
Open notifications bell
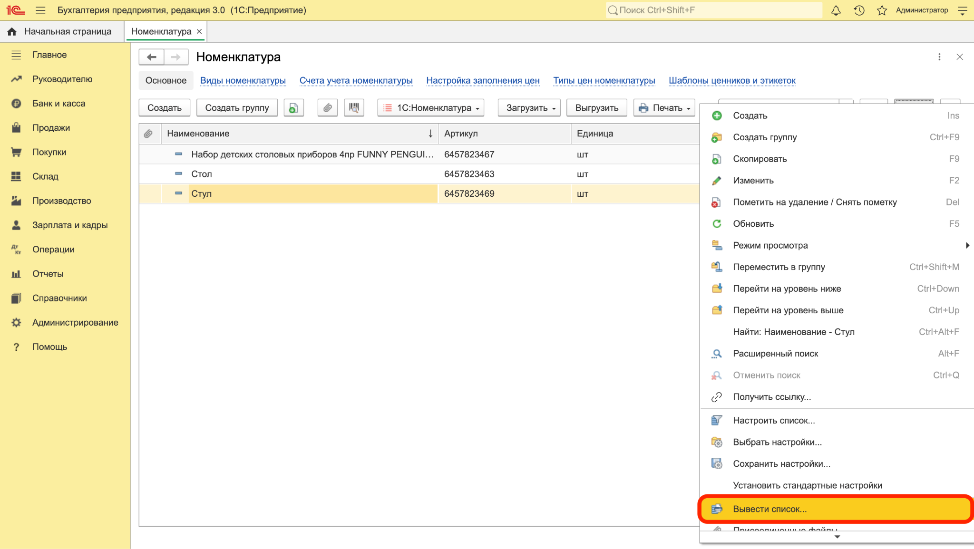coord(836,10)
